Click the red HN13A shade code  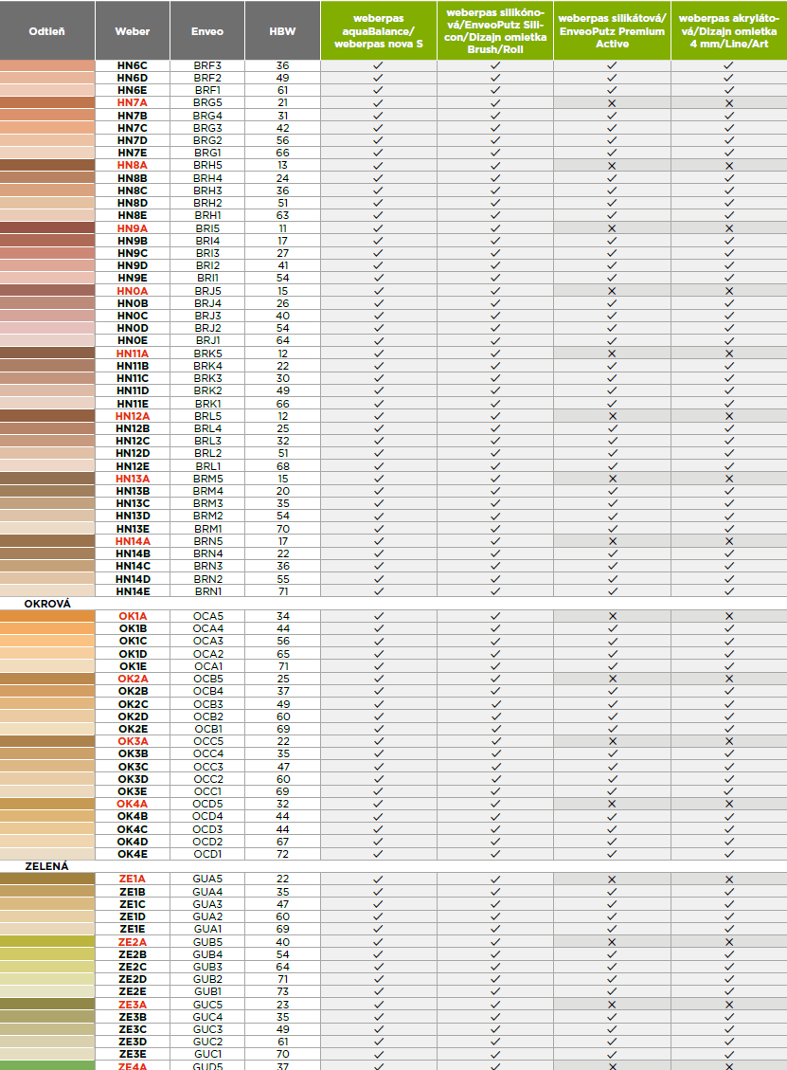[x=133, y=479]
